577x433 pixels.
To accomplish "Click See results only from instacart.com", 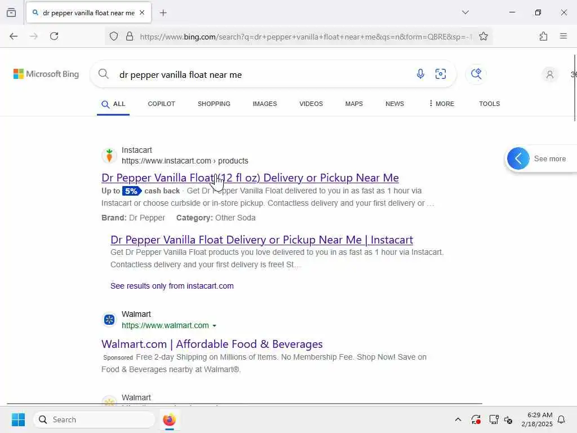I will pyautogui.click(x=172, y=286).
